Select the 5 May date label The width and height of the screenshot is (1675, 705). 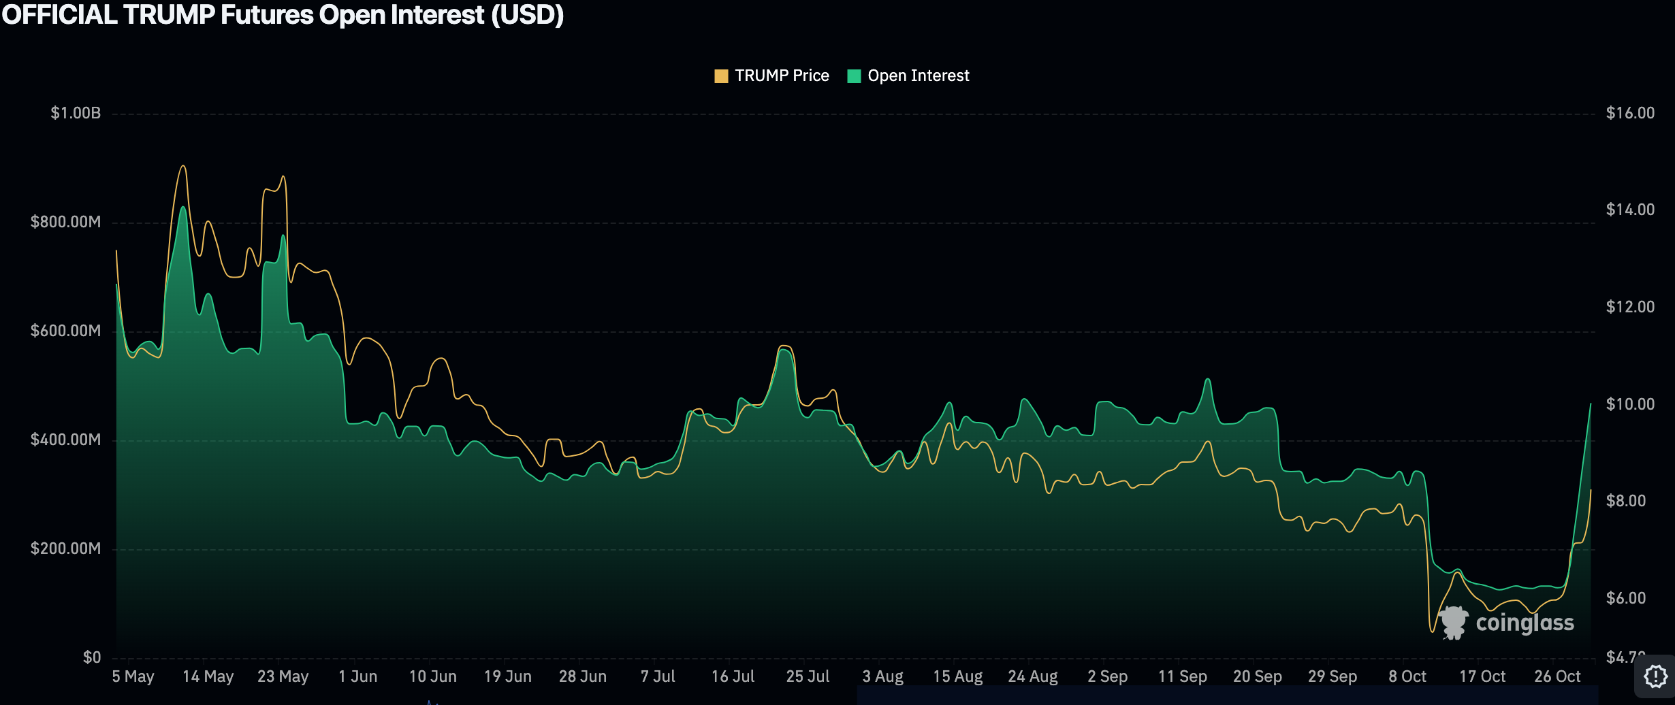pyautogui.click(x=133, y=676)
